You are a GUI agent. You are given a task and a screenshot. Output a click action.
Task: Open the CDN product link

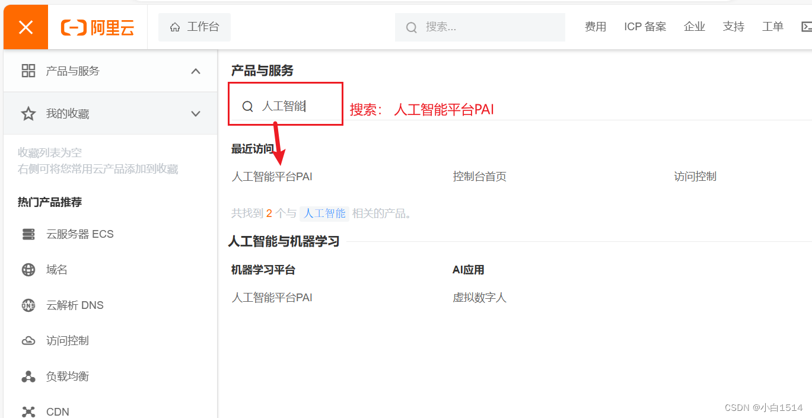58,411
